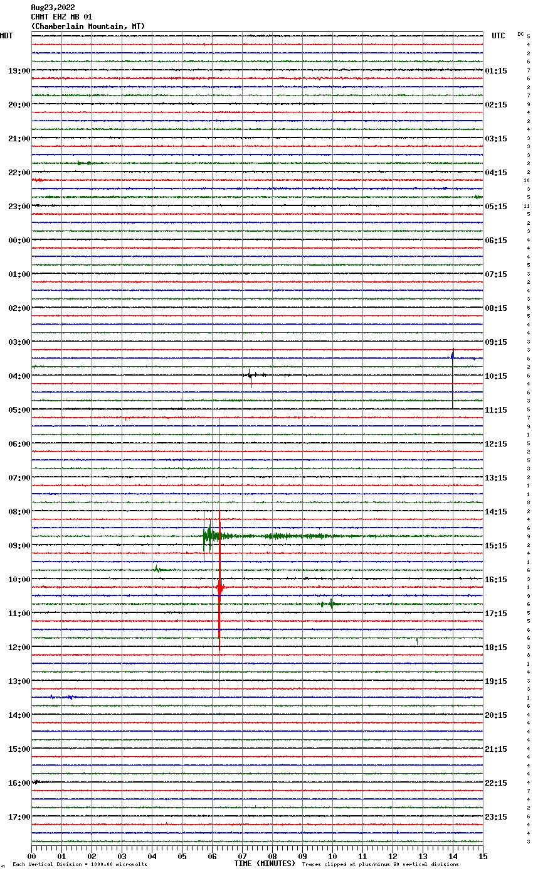
Task: Click the blue noise burst below 13:00
Action: 63,697
